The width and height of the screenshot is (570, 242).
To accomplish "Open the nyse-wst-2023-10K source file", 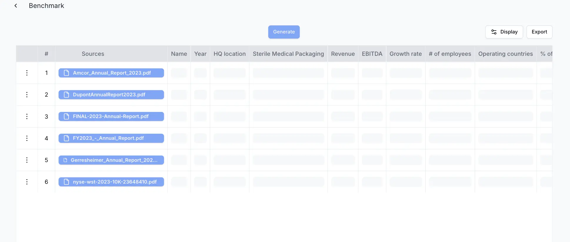I will click(111, 182).
